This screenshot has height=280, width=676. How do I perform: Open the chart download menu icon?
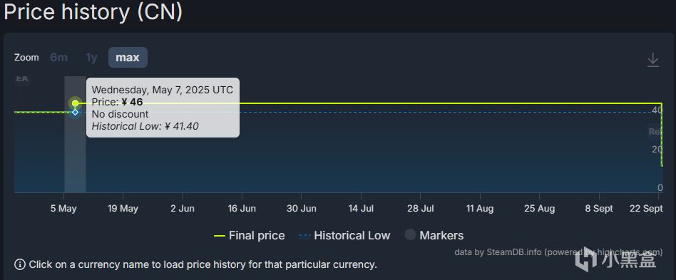[x=652, y=59]
